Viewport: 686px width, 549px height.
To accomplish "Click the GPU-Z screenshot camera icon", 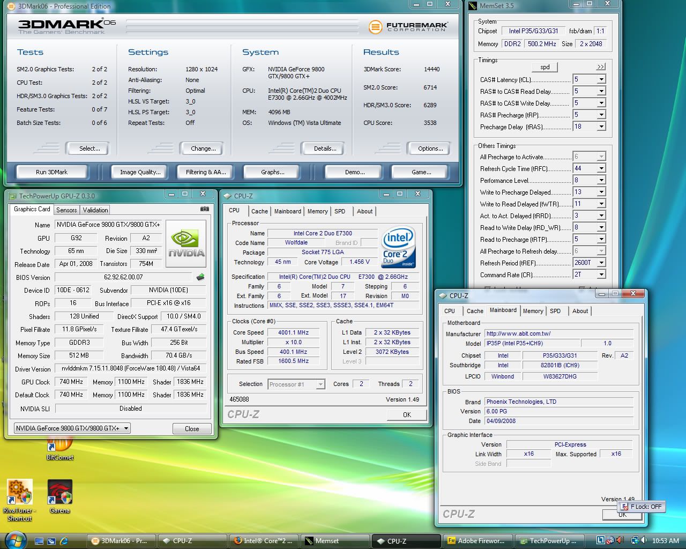I will [204, 209].
